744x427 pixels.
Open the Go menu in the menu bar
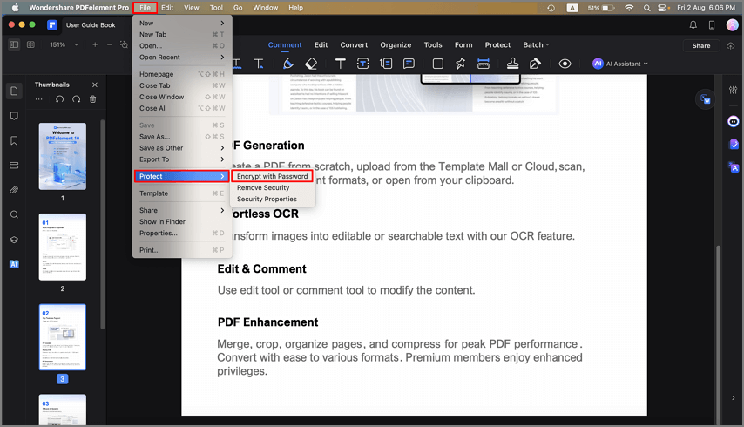tap(238, 8)
